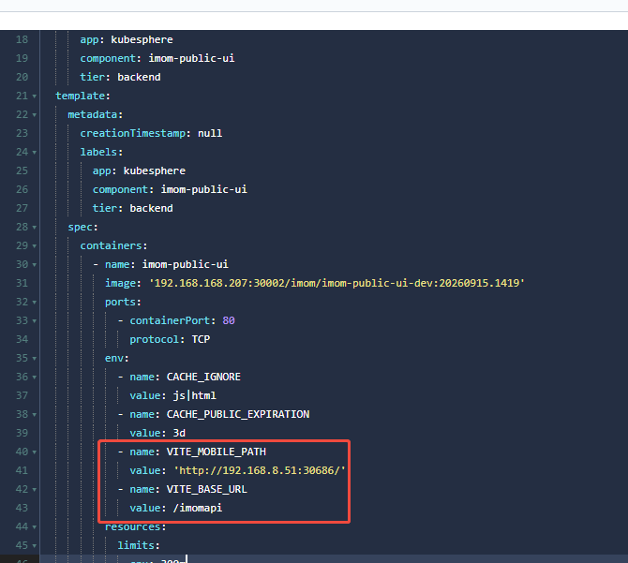
Task: Collapse the fold arrow on line 30
Action: 35,265
